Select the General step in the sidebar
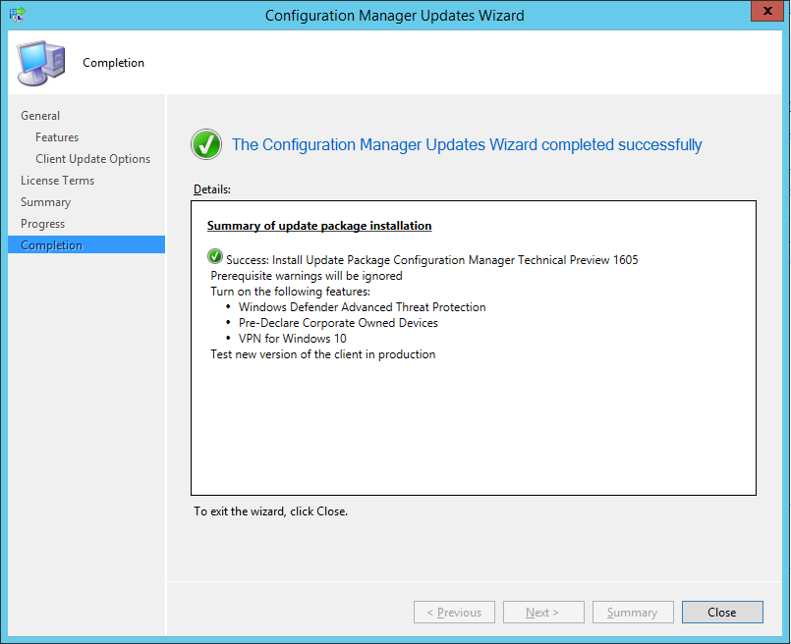 pyautogui.click(x=40, y=116)
